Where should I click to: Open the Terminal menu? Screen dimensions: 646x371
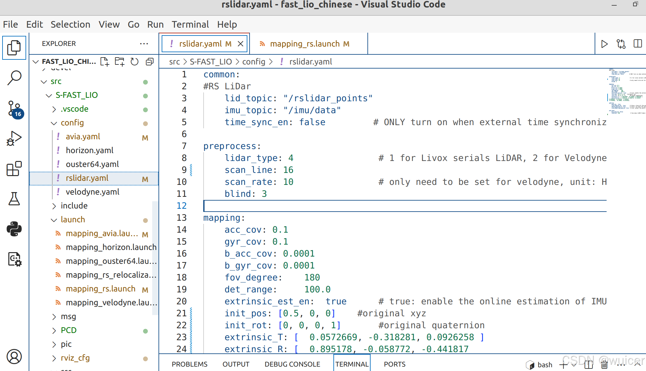click(190, 24)
